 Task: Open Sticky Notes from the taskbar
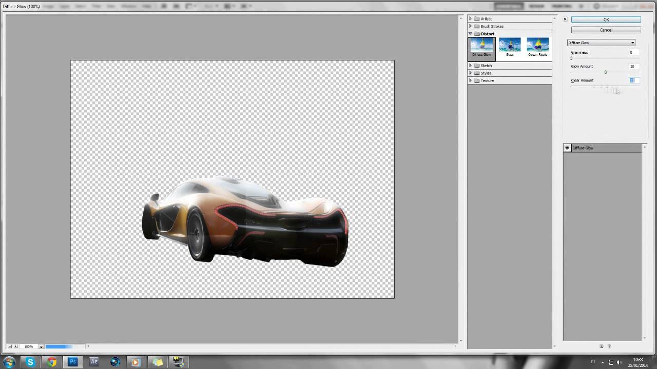coord(157,362)
